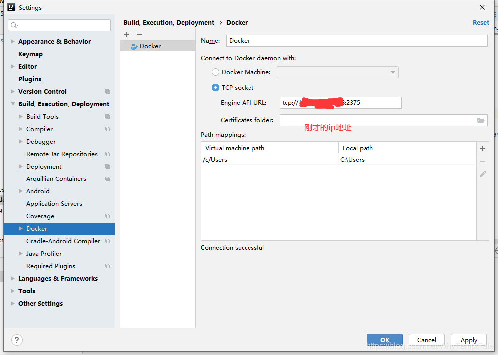Click project-level icon next to Remote Jar Repositories
The image size is (498, 355).
pos(108,154)
